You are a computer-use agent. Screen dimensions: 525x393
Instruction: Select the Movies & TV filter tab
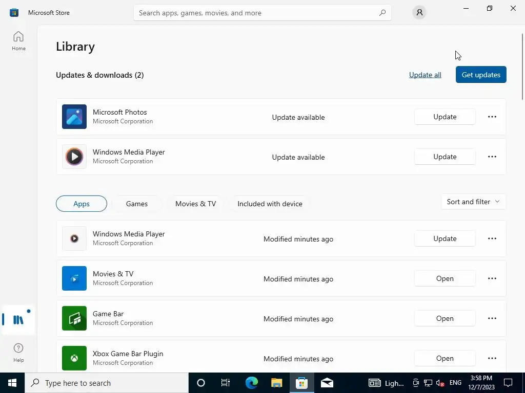point(195,204)
